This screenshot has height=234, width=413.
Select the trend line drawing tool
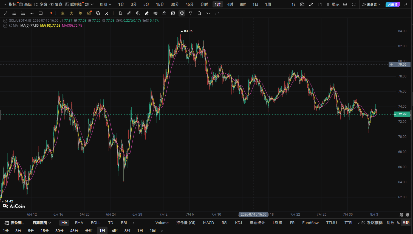coord(5,13)
